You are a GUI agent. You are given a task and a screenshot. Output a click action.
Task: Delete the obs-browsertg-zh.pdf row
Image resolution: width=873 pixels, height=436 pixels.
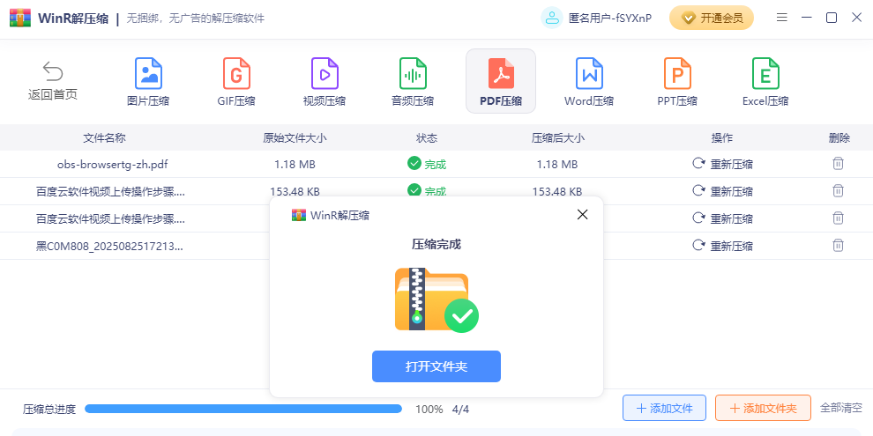838,164
